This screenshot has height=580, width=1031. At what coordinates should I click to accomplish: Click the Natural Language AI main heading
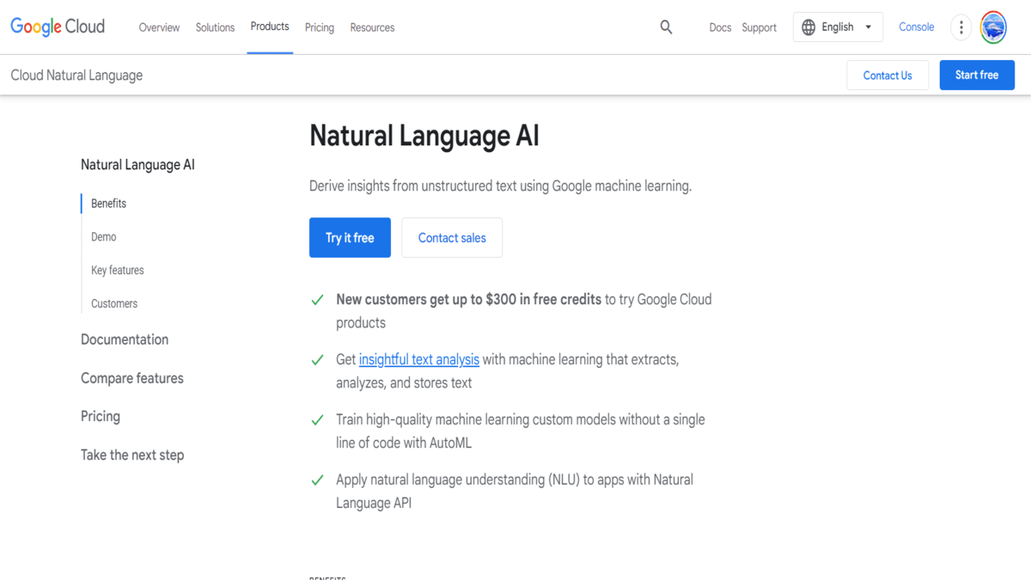tap(424, 137)
